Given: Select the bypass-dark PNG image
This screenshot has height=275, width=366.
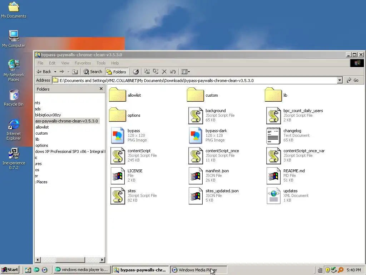Looking at the screenshot, I should pos(196,135).
